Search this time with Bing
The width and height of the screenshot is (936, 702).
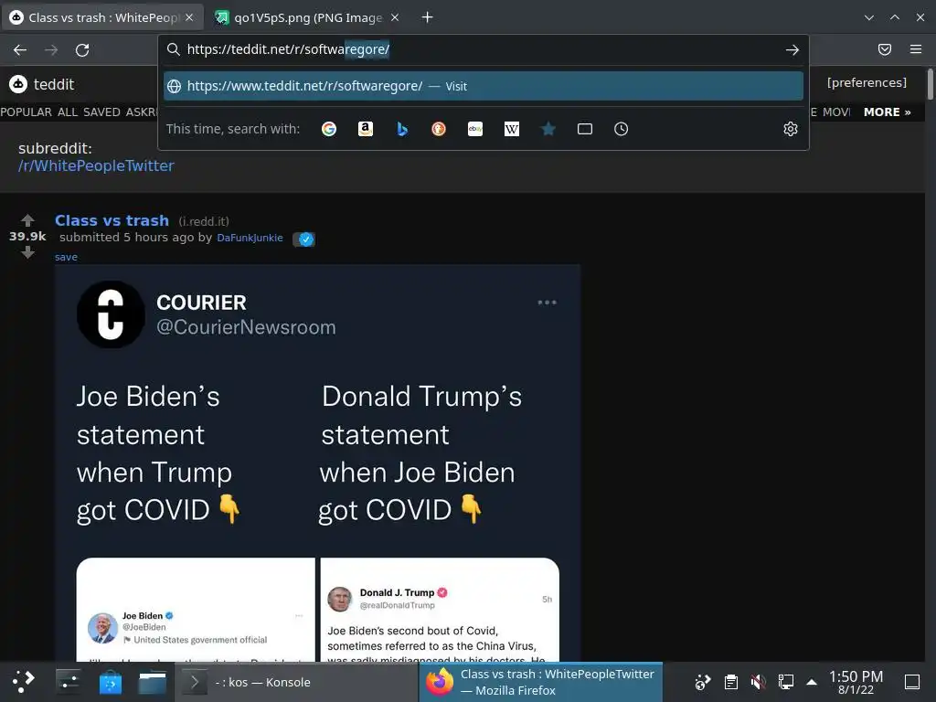click(x=402, y=129)
